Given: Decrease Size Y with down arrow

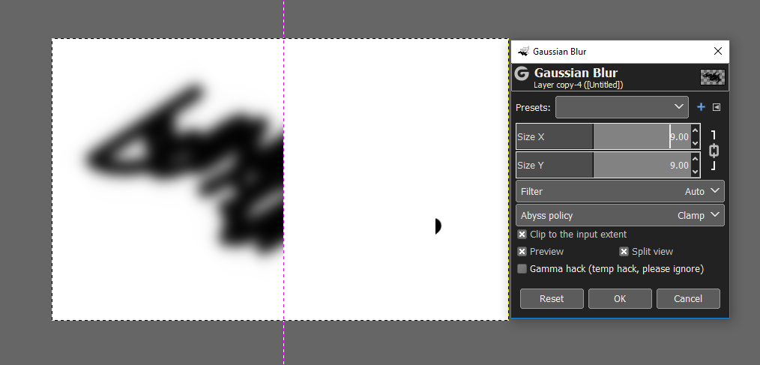Looking at the screenshot, I should click(695, 171).
